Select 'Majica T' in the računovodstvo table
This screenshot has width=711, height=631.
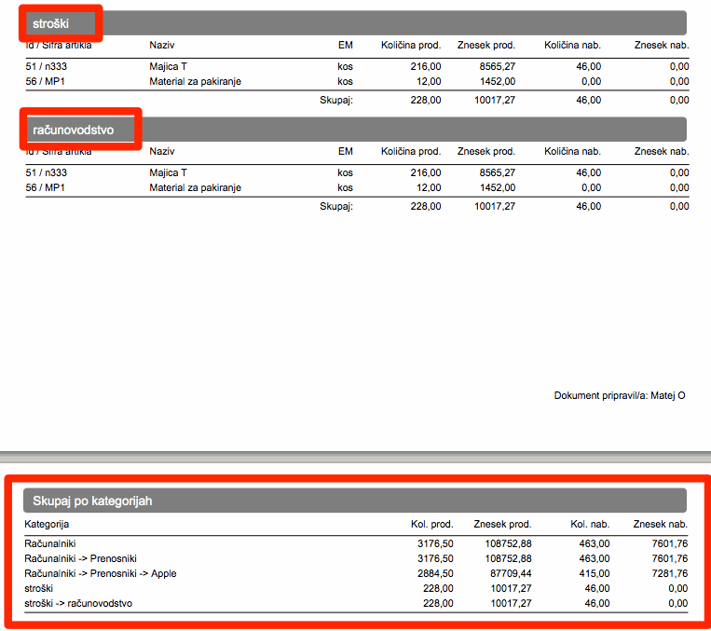click(169, 172)
